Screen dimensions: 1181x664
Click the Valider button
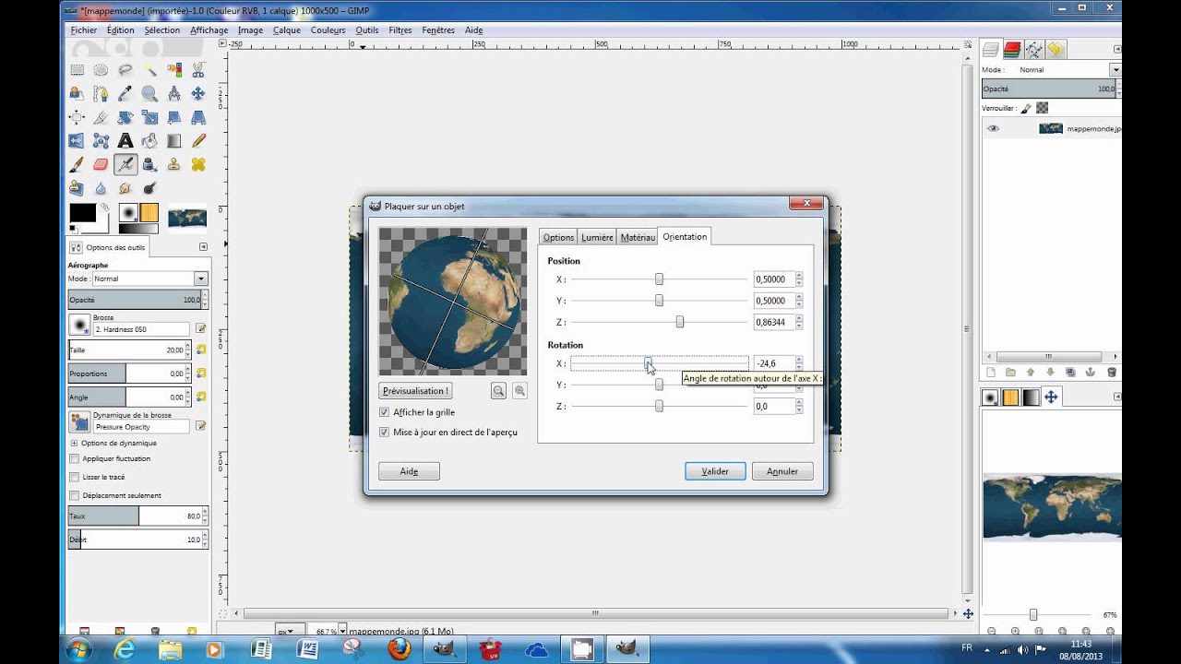715,471
